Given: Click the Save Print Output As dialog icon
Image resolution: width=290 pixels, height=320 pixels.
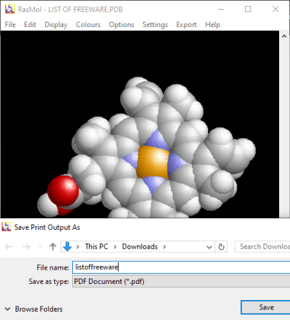Looking at the screenshot, I should [6, 227].
